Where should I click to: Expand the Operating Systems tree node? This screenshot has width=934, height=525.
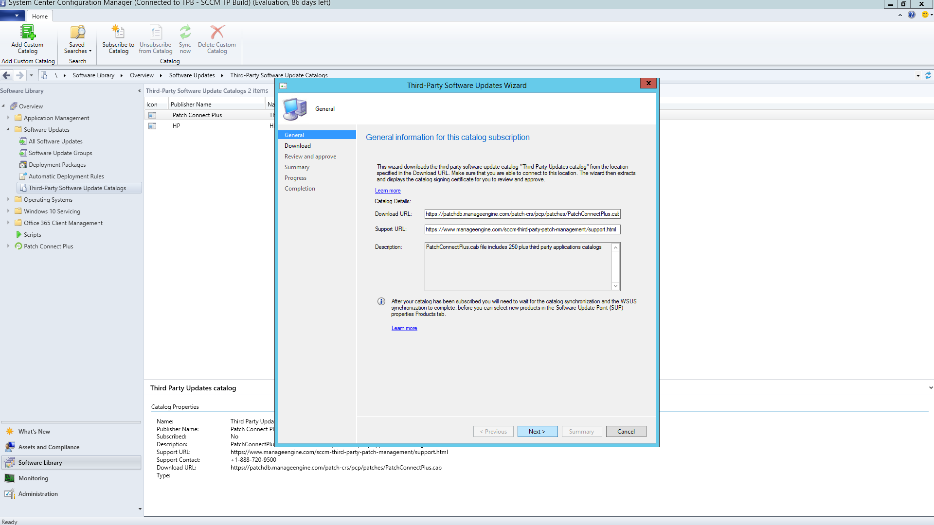tap(8, 200)
